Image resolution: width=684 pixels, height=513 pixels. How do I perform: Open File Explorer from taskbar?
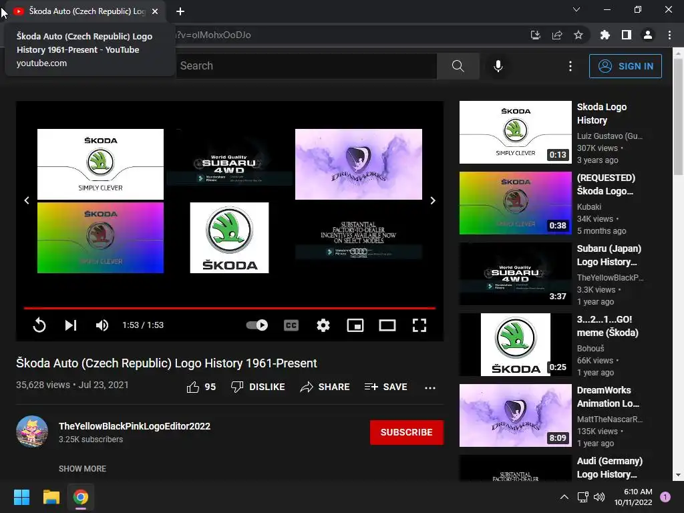pos(51,497)
